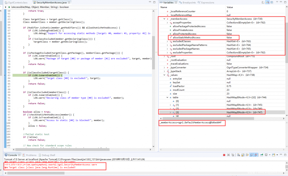The width and height of the screenshot is (288, 176).
Task: Click Remove Launch icon in Console toolbar
Action: [228, 155]
